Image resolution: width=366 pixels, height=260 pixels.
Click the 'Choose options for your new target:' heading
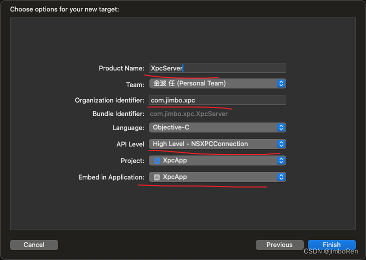(x=64, y=9)
